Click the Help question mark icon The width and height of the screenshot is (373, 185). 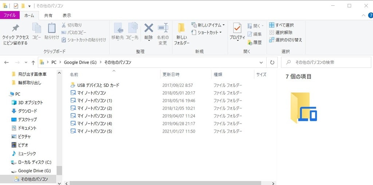point(370,15)
